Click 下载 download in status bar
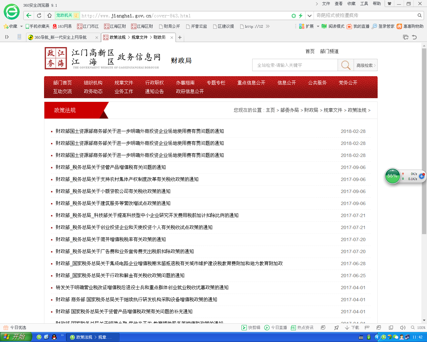Image resolution: width=427 pixels, height=342 pixels. coord(352,328)
